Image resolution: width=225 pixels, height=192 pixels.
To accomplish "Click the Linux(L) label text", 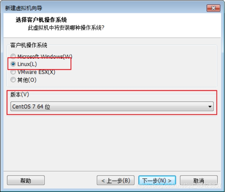I will click(x=27, y=64).
